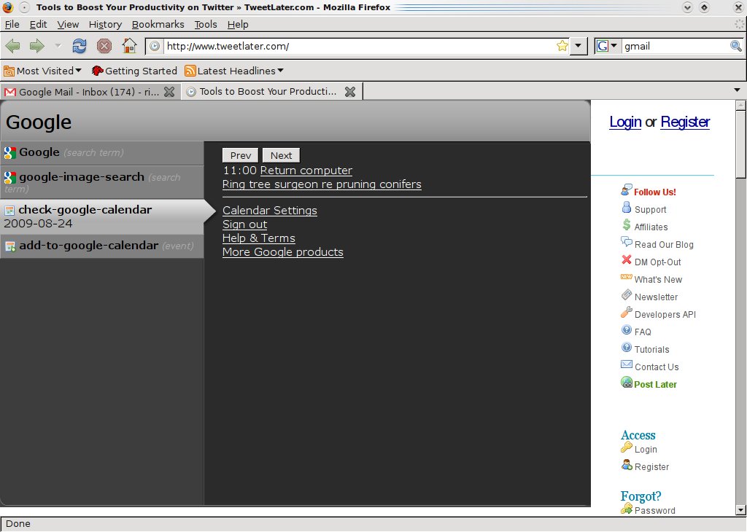Open Ring tree surgeon re pruning conifers link
This screenshot has height=532, width=747.
[322, 184]
